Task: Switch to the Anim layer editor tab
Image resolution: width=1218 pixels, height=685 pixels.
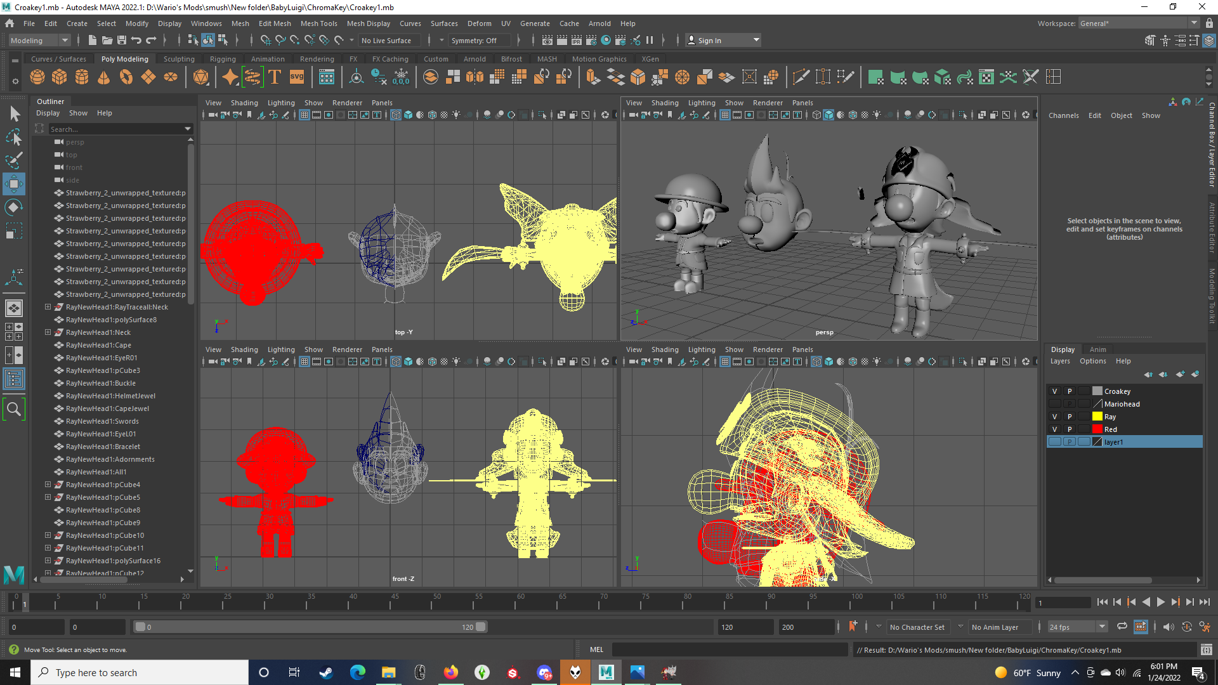Action: [x=1097, y=349]
